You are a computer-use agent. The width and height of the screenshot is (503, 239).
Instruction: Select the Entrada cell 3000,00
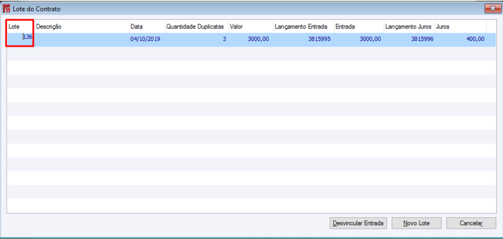pyautogui.click(x=358, y=40)
